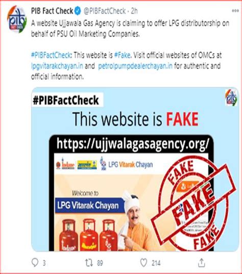Click the reply comment bubble icon
242x274 pixels.
[35, 262]
